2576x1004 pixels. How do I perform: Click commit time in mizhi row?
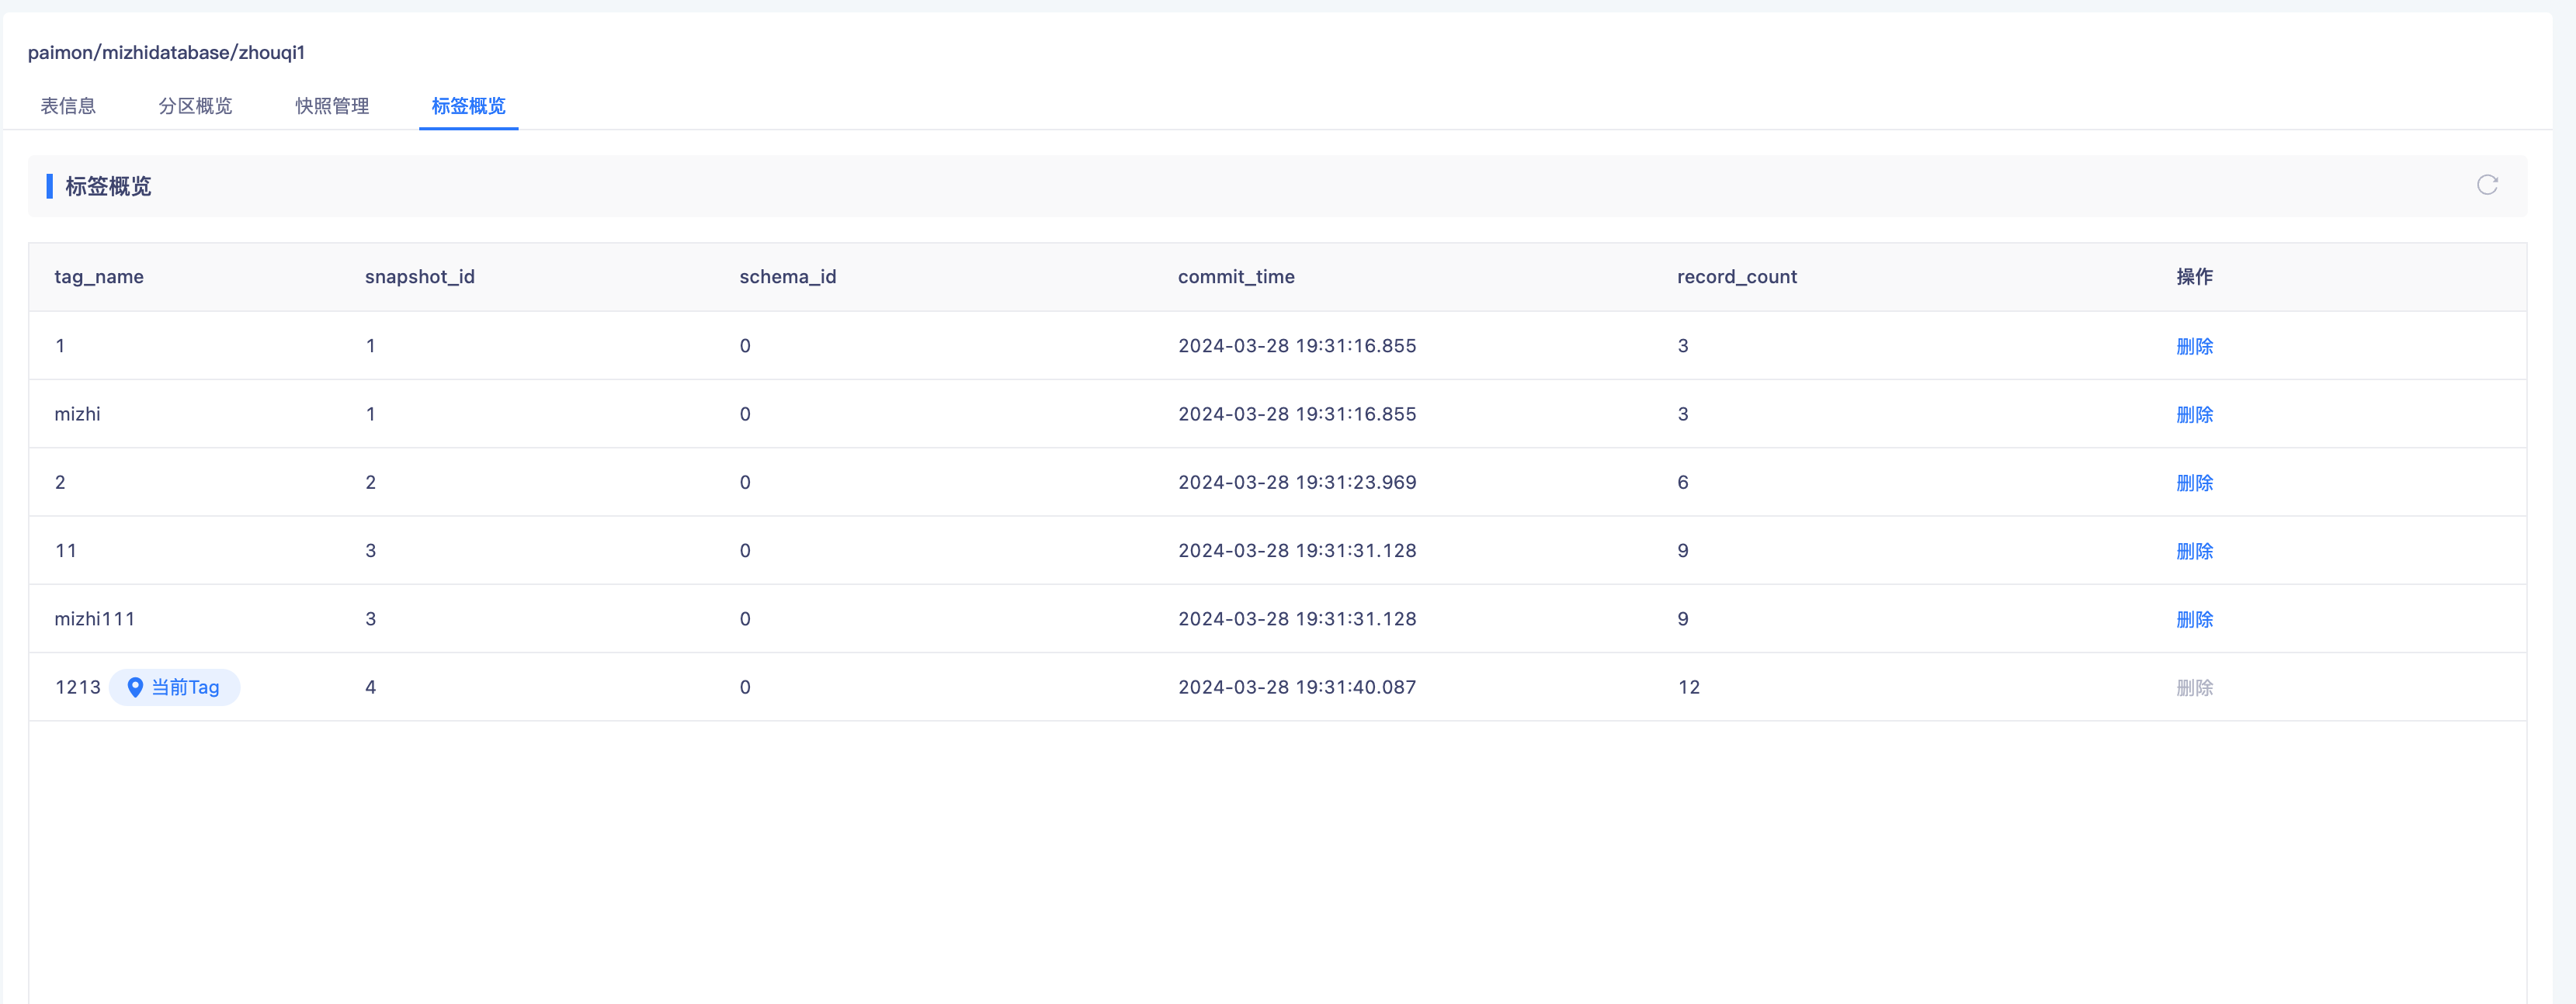[1297, 414]
